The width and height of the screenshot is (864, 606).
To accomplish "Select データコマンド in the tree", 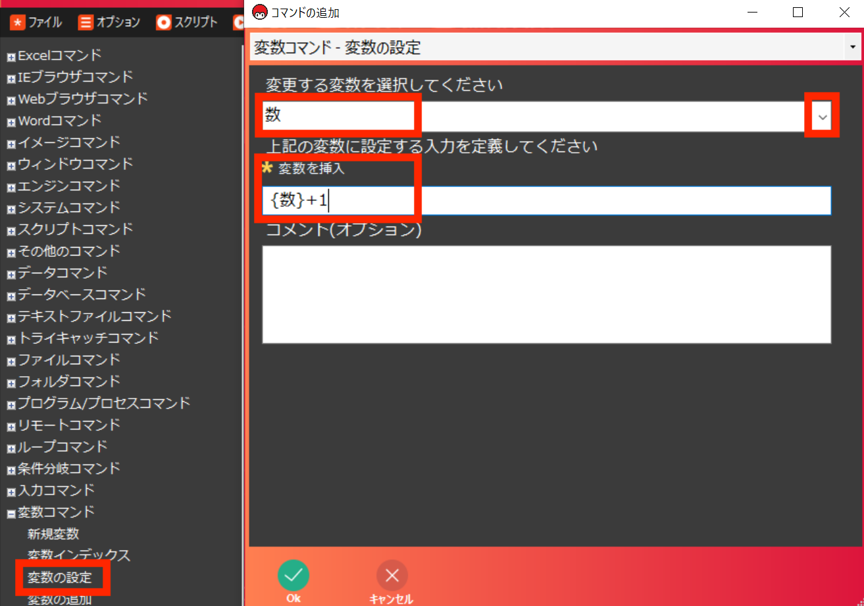I will tap(63, 273).
